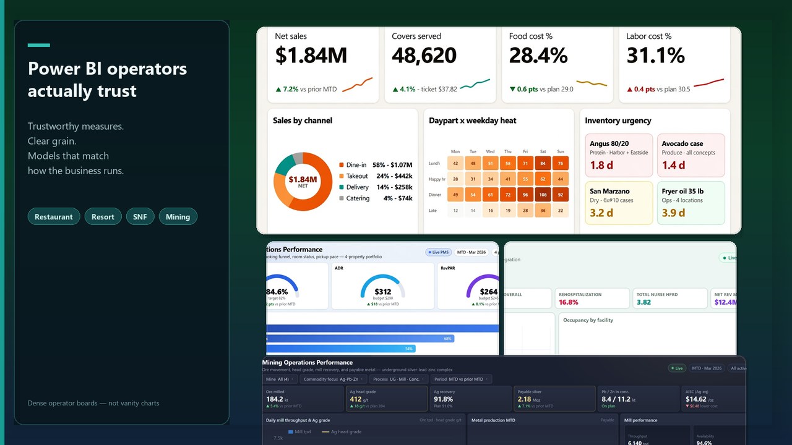Select the SNF pill
The height and width of the screenshot is (445, 792).
point(140,216)
